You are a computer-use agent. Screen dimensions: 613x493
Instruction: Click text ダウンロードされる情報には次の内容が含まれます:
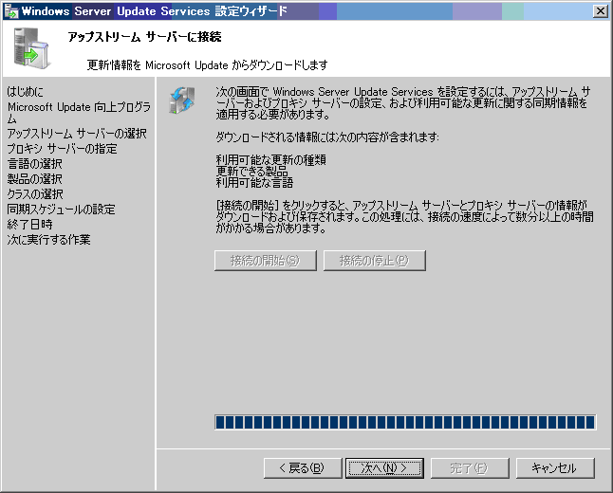(327, 137)
